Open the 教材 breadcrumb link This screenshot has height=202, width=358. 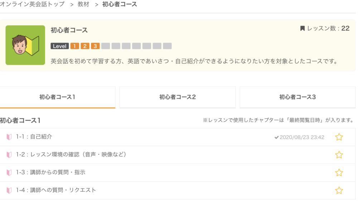point(83,4)
